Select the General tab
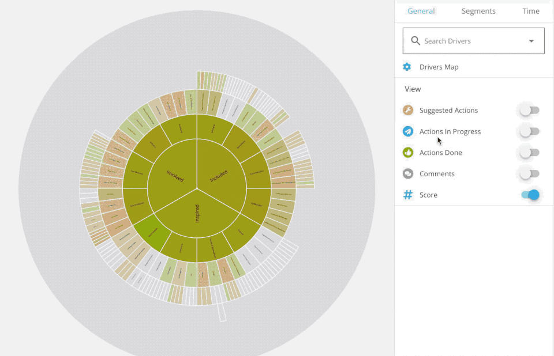 tap(421, 11)
